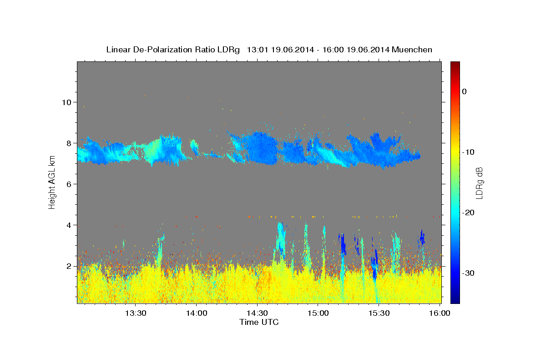The width and height of the screenshot is (546, 364).
Task: Click the '13:30' time tick label
Action: [x=135, y=313]
